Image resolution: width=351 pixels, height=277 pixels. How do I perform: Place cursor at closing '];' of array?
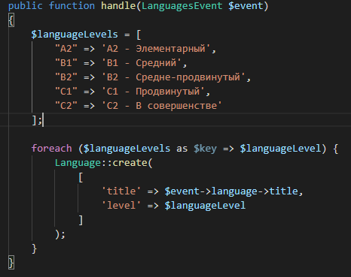click(37, 120)
